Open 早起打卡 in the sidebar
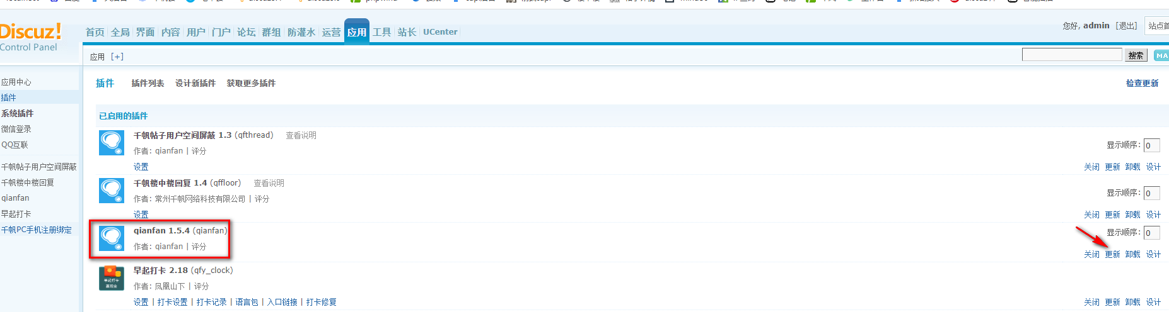 [x=16, y=214]
